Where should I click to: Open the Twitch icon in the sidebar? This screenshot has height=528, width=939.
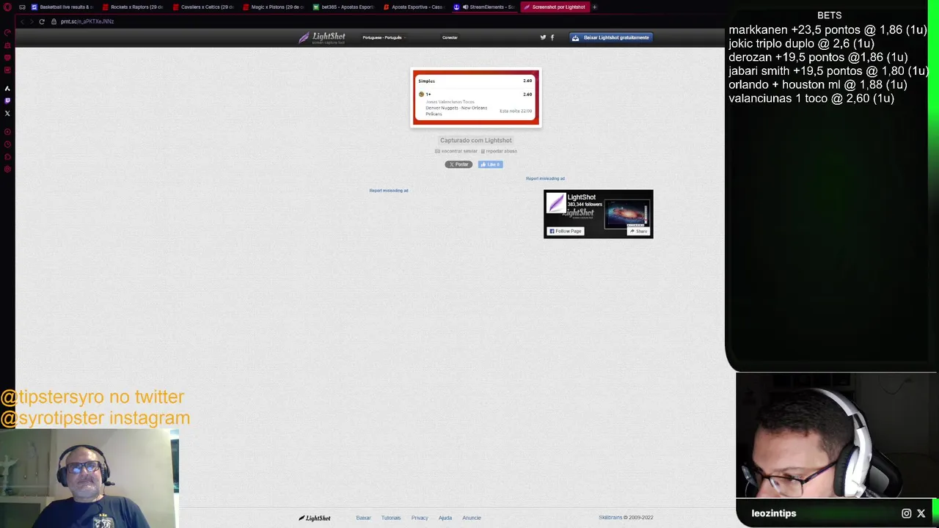pyautogui.click(x=7, y=100)
